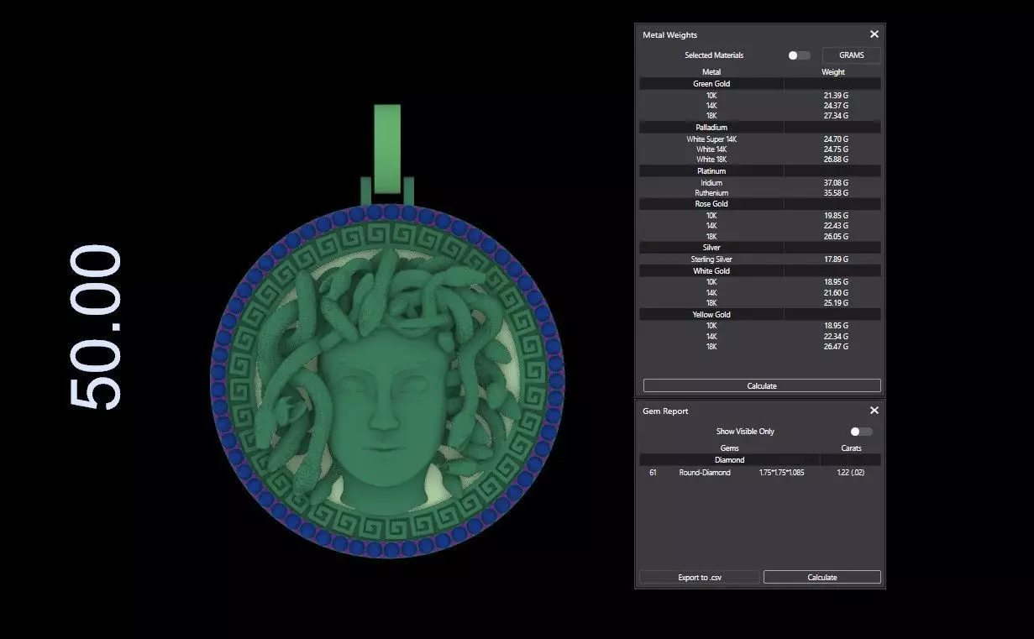
Task: Click the 35.58 G weight value
Action: point(836,193)
